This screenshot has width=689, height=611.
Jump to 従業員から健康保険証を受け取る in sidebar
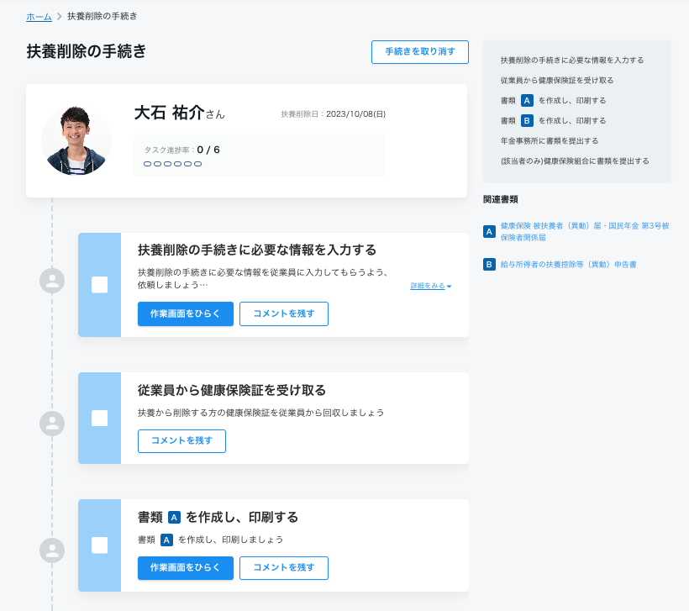(557, 81)
